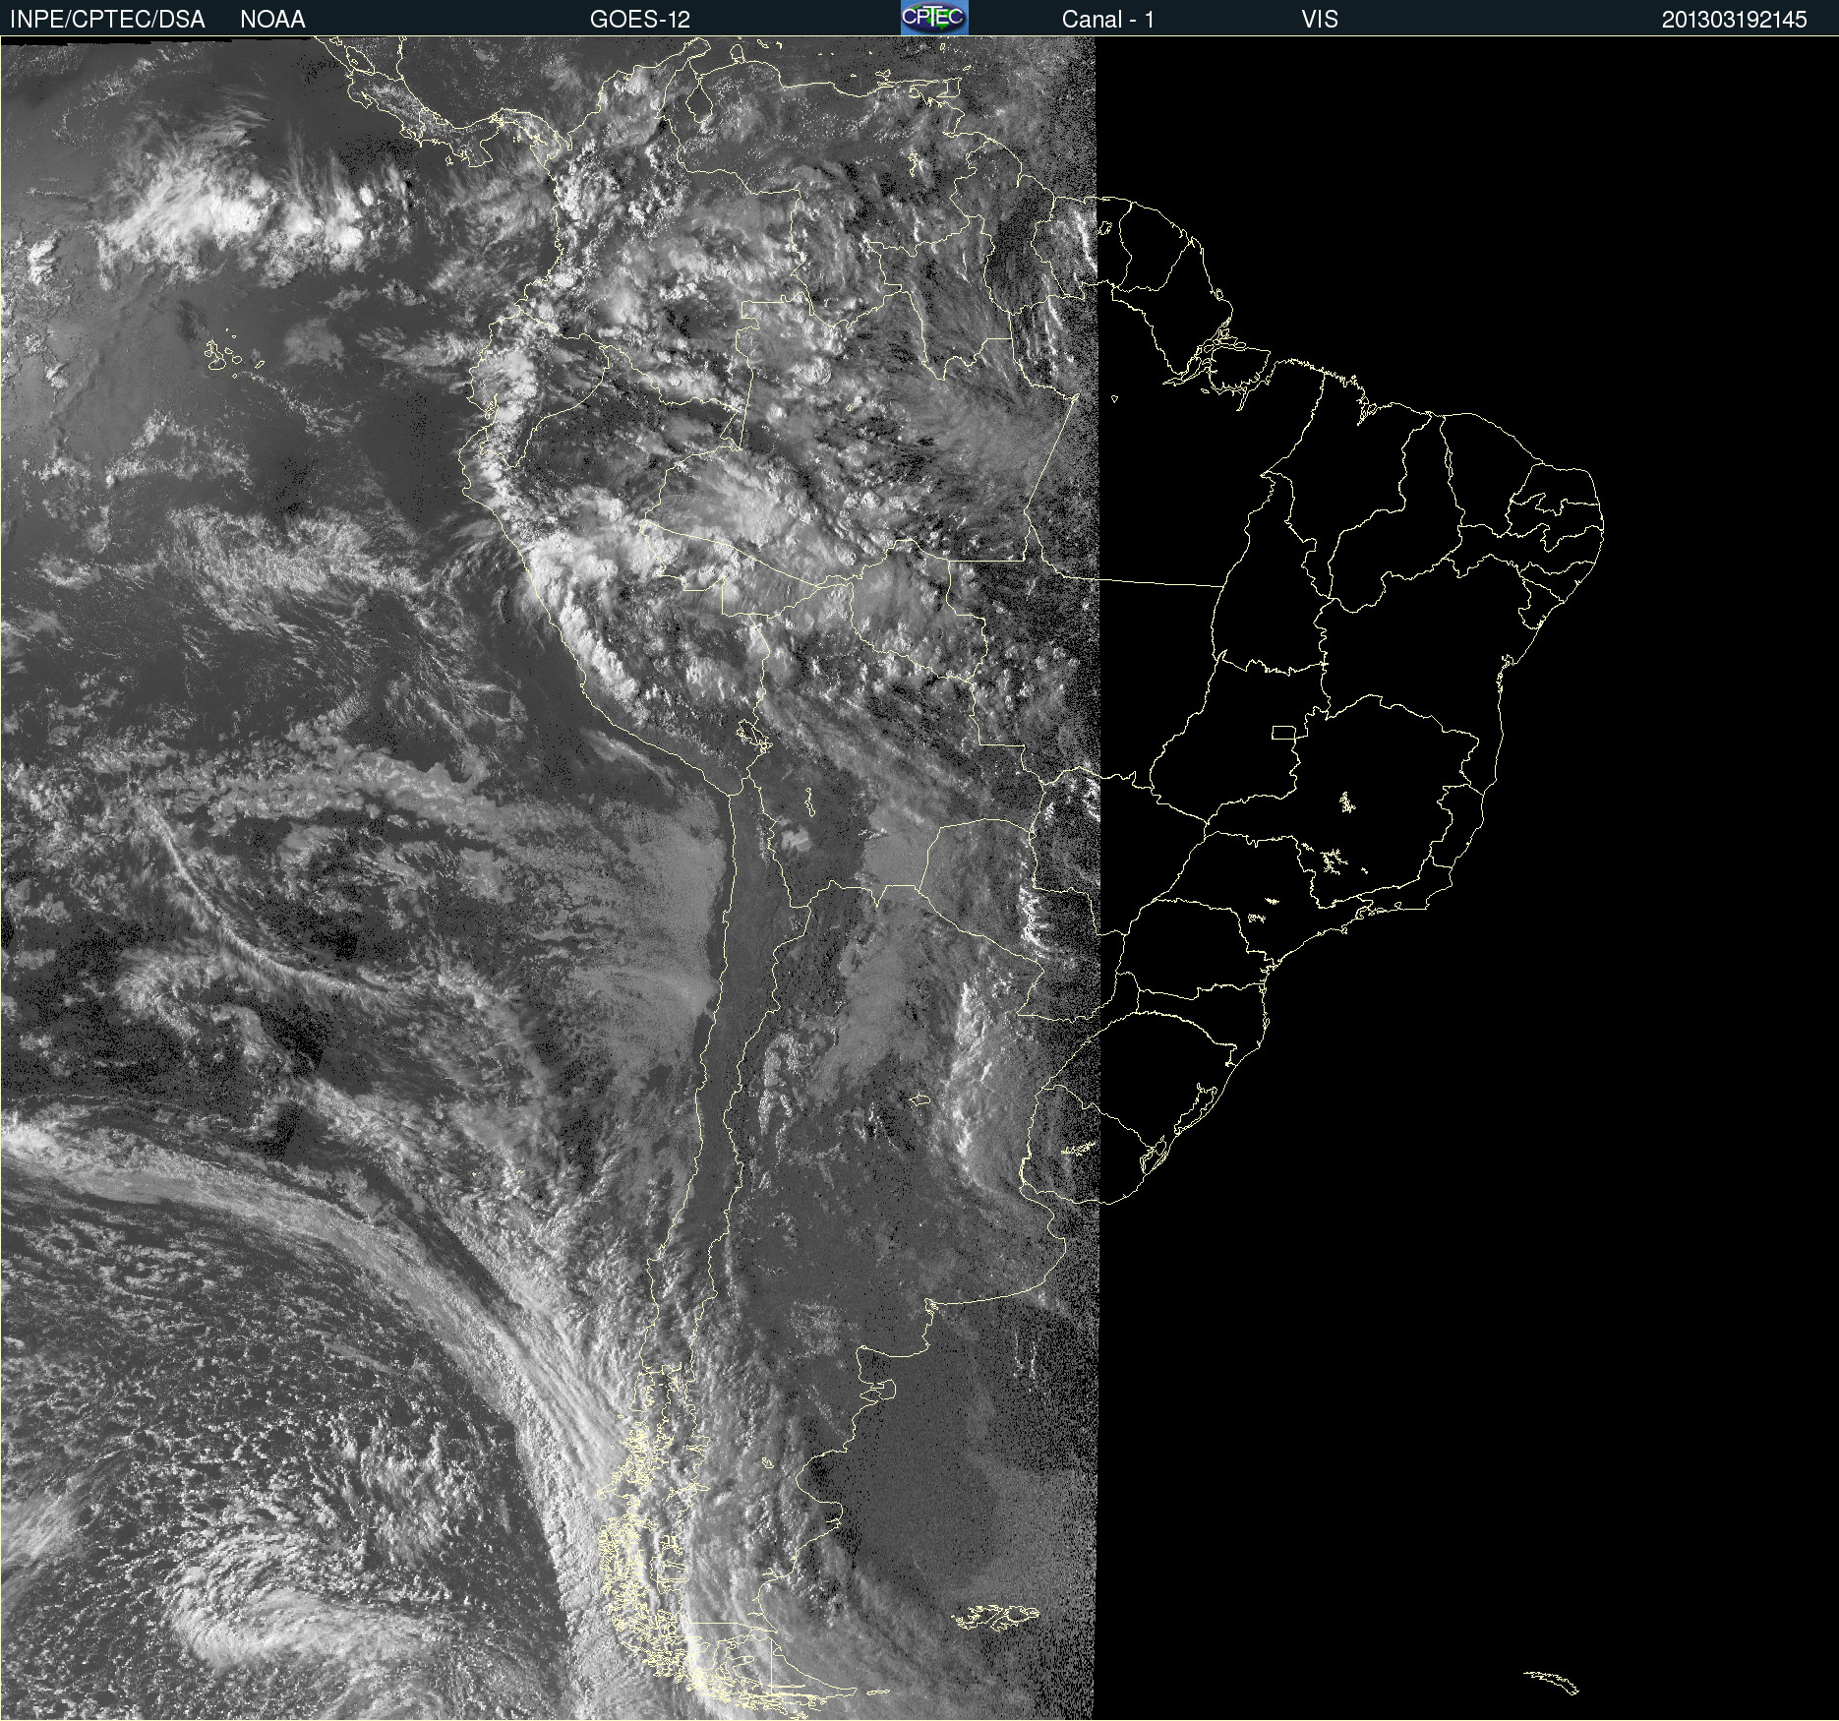Screen dimensions: 1839x1721
Task: Click the VIS channel label
Action: [1320, 20]
